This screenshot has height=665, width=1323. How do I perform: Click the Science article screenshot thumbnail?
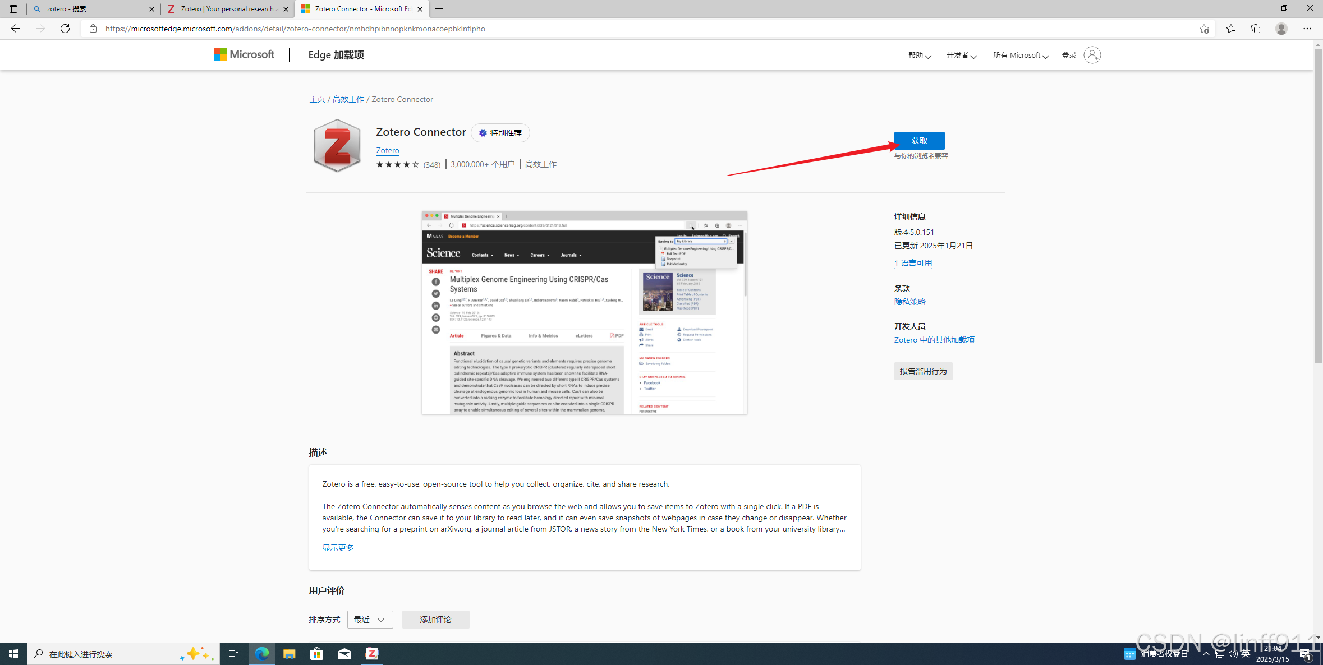(584, 313)
